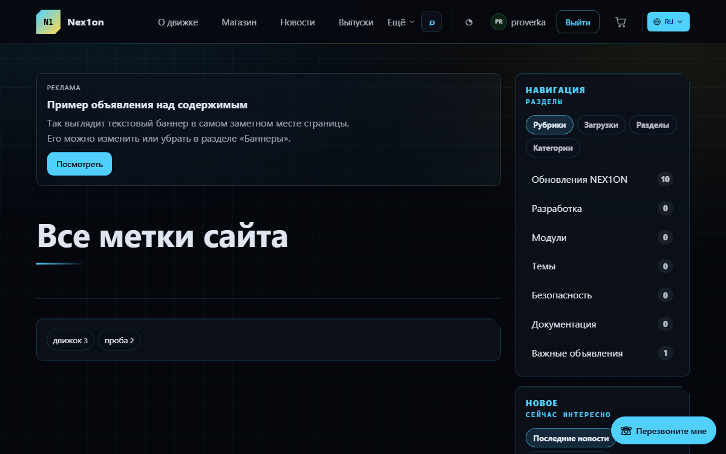Open the проба tag link
Screen dimensions: 726x454
(x=119, y=340)
